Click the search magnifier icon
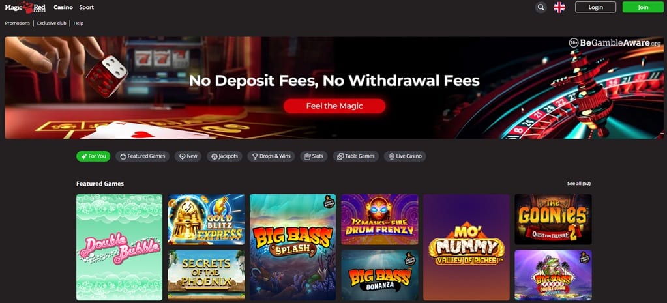Image resolution: width=667 pixels, height=303 pixels. [x=541, y=7]
